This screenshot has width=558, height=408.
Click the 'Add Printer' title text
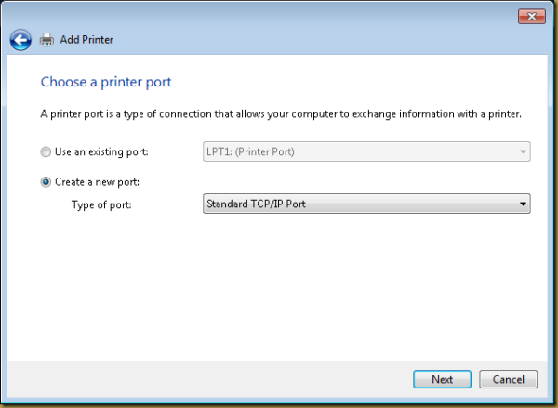87,40
